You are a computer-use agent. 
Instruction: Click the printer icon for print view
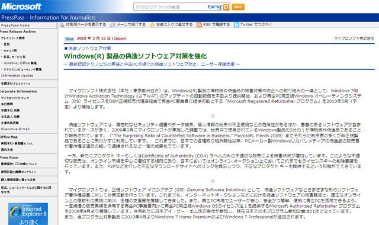tap(62, 25)
